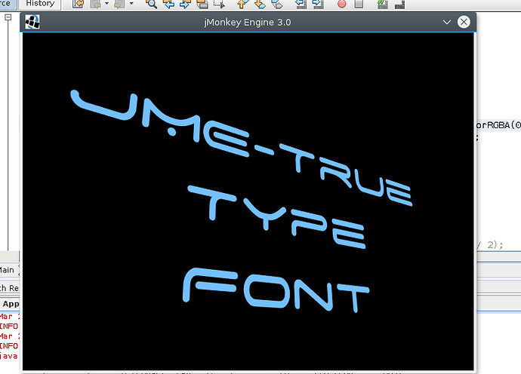Toggle rectangular selection mode
Viewport: 521px width, 374px height.
tap(220, 4)
